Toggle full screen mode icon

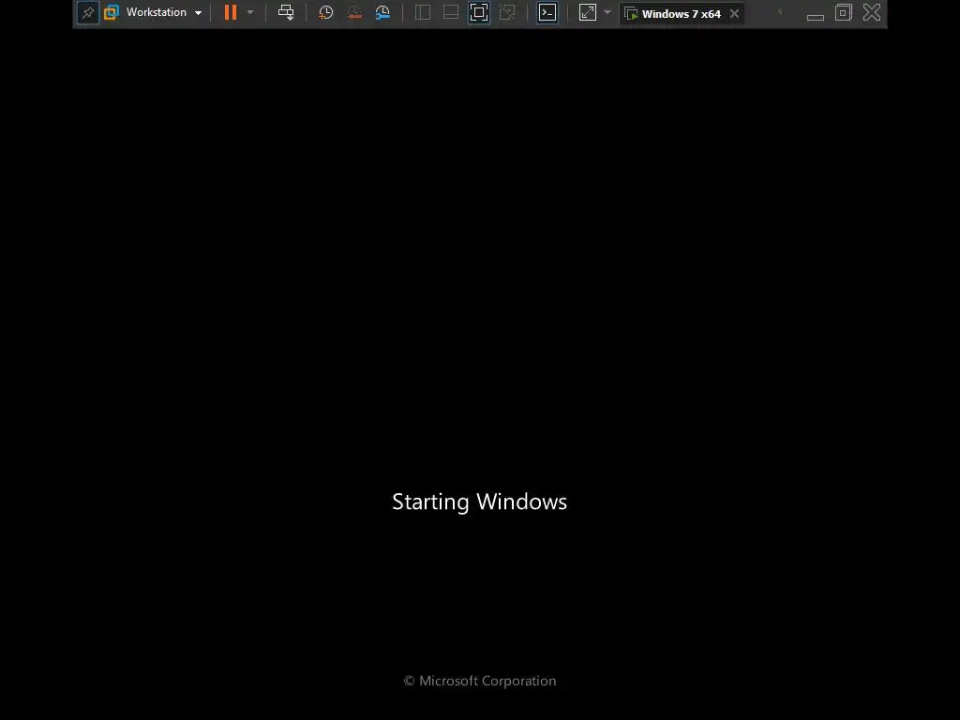click(479, 12)
